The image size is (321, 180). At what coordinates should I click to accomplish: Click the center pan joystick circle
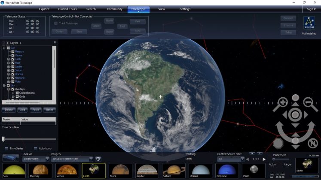(x=295, y=115)
